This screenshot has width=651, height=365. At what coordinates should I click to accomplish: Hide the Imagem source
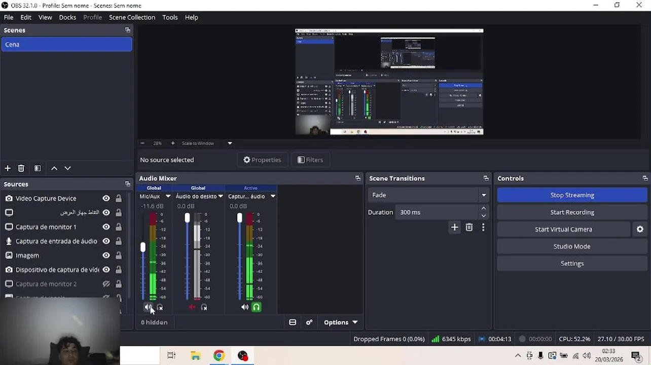coord(106,255)
